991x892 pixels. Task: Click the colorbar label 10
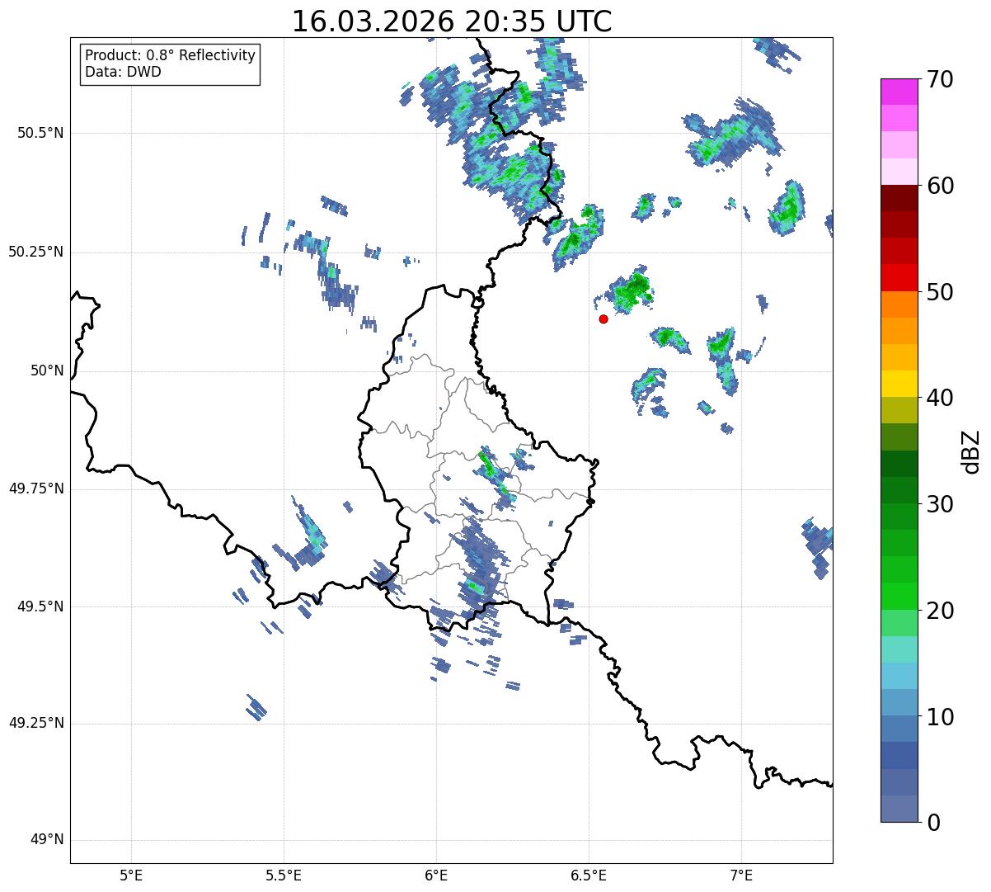click(940, 717)
